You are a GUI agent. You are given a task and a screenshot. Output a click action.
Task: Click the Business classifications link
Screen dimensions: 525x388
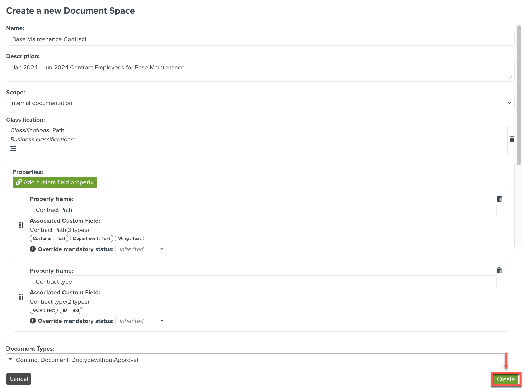click(x=43, y=139)
